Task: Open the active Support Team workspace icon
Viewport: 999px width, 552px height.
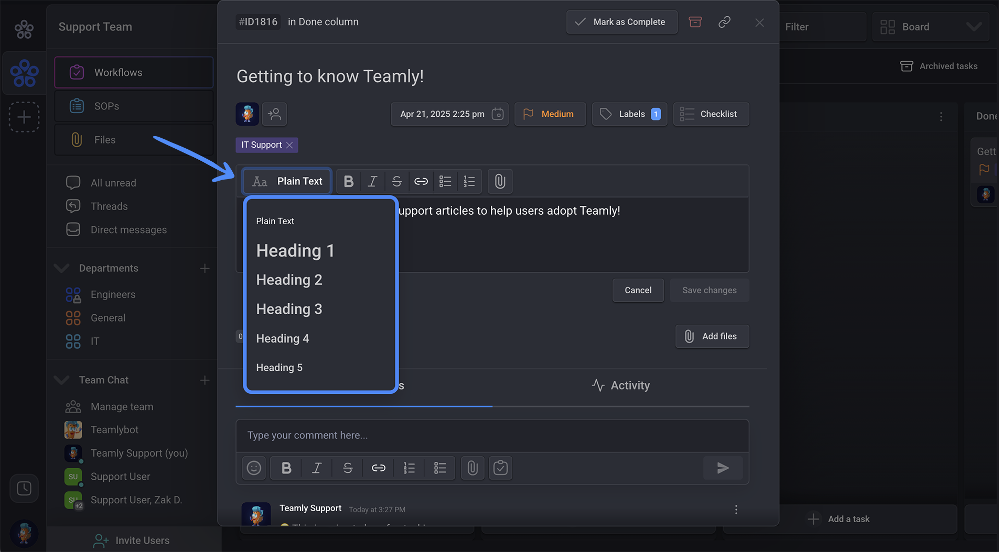Action: [24, 73]
